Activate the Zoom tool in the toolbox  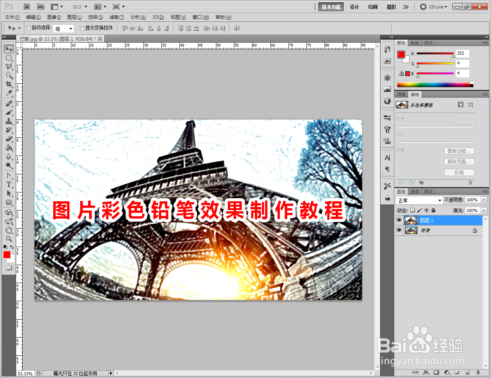click(8, 239)
